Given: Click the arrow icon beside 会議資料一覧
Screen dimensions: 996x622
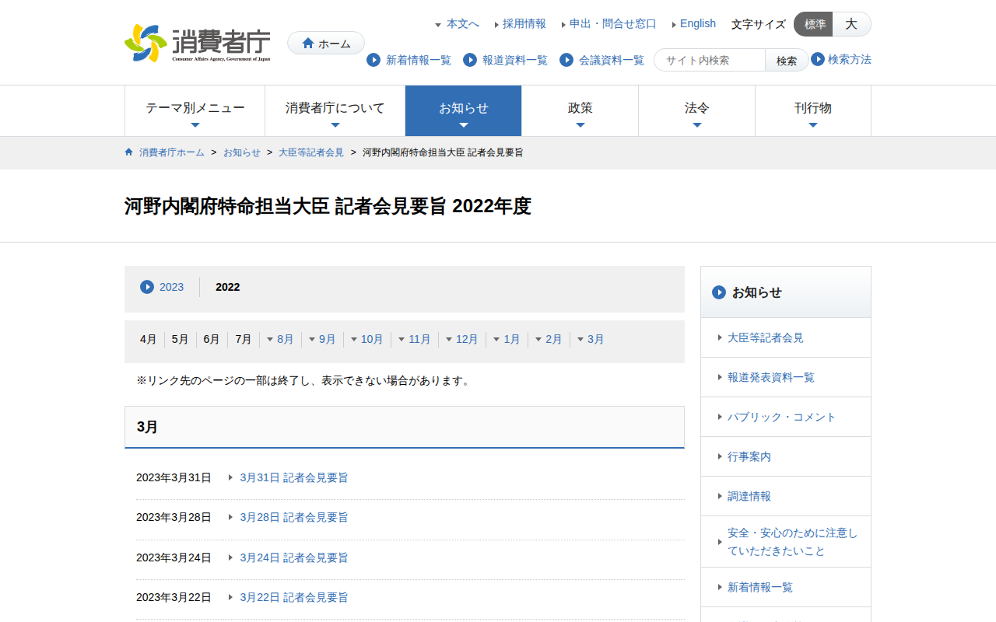Looking at the screenshot, I should coord(566,60).
